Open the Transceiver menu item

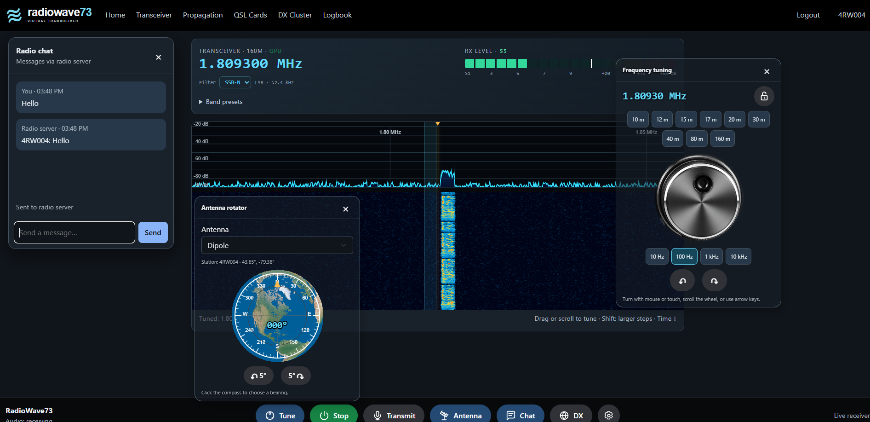point(154,15)
